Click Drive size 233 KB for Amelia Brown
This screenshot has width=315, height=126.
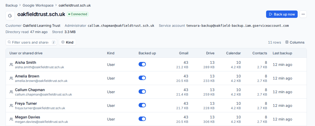tap(209, 81)
